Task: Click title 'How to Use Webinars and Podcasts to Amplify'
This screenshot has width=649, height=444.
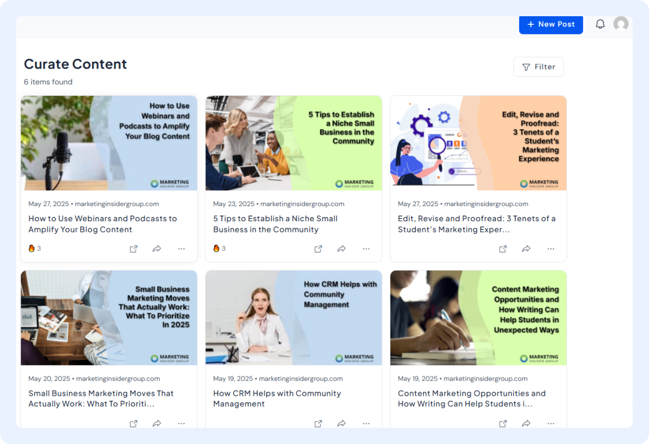Action: click(103, 224)
